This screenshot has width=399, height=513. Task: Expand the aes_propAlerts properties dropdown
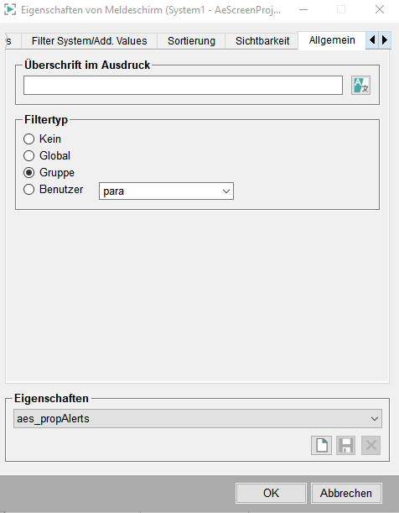coord(198,418)
